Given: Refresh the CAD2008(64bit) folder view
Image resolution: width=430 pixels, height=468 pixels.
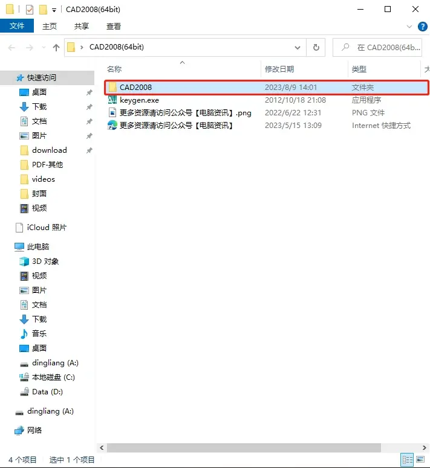Looking at the screenshot, I should (x=316, y=48).
